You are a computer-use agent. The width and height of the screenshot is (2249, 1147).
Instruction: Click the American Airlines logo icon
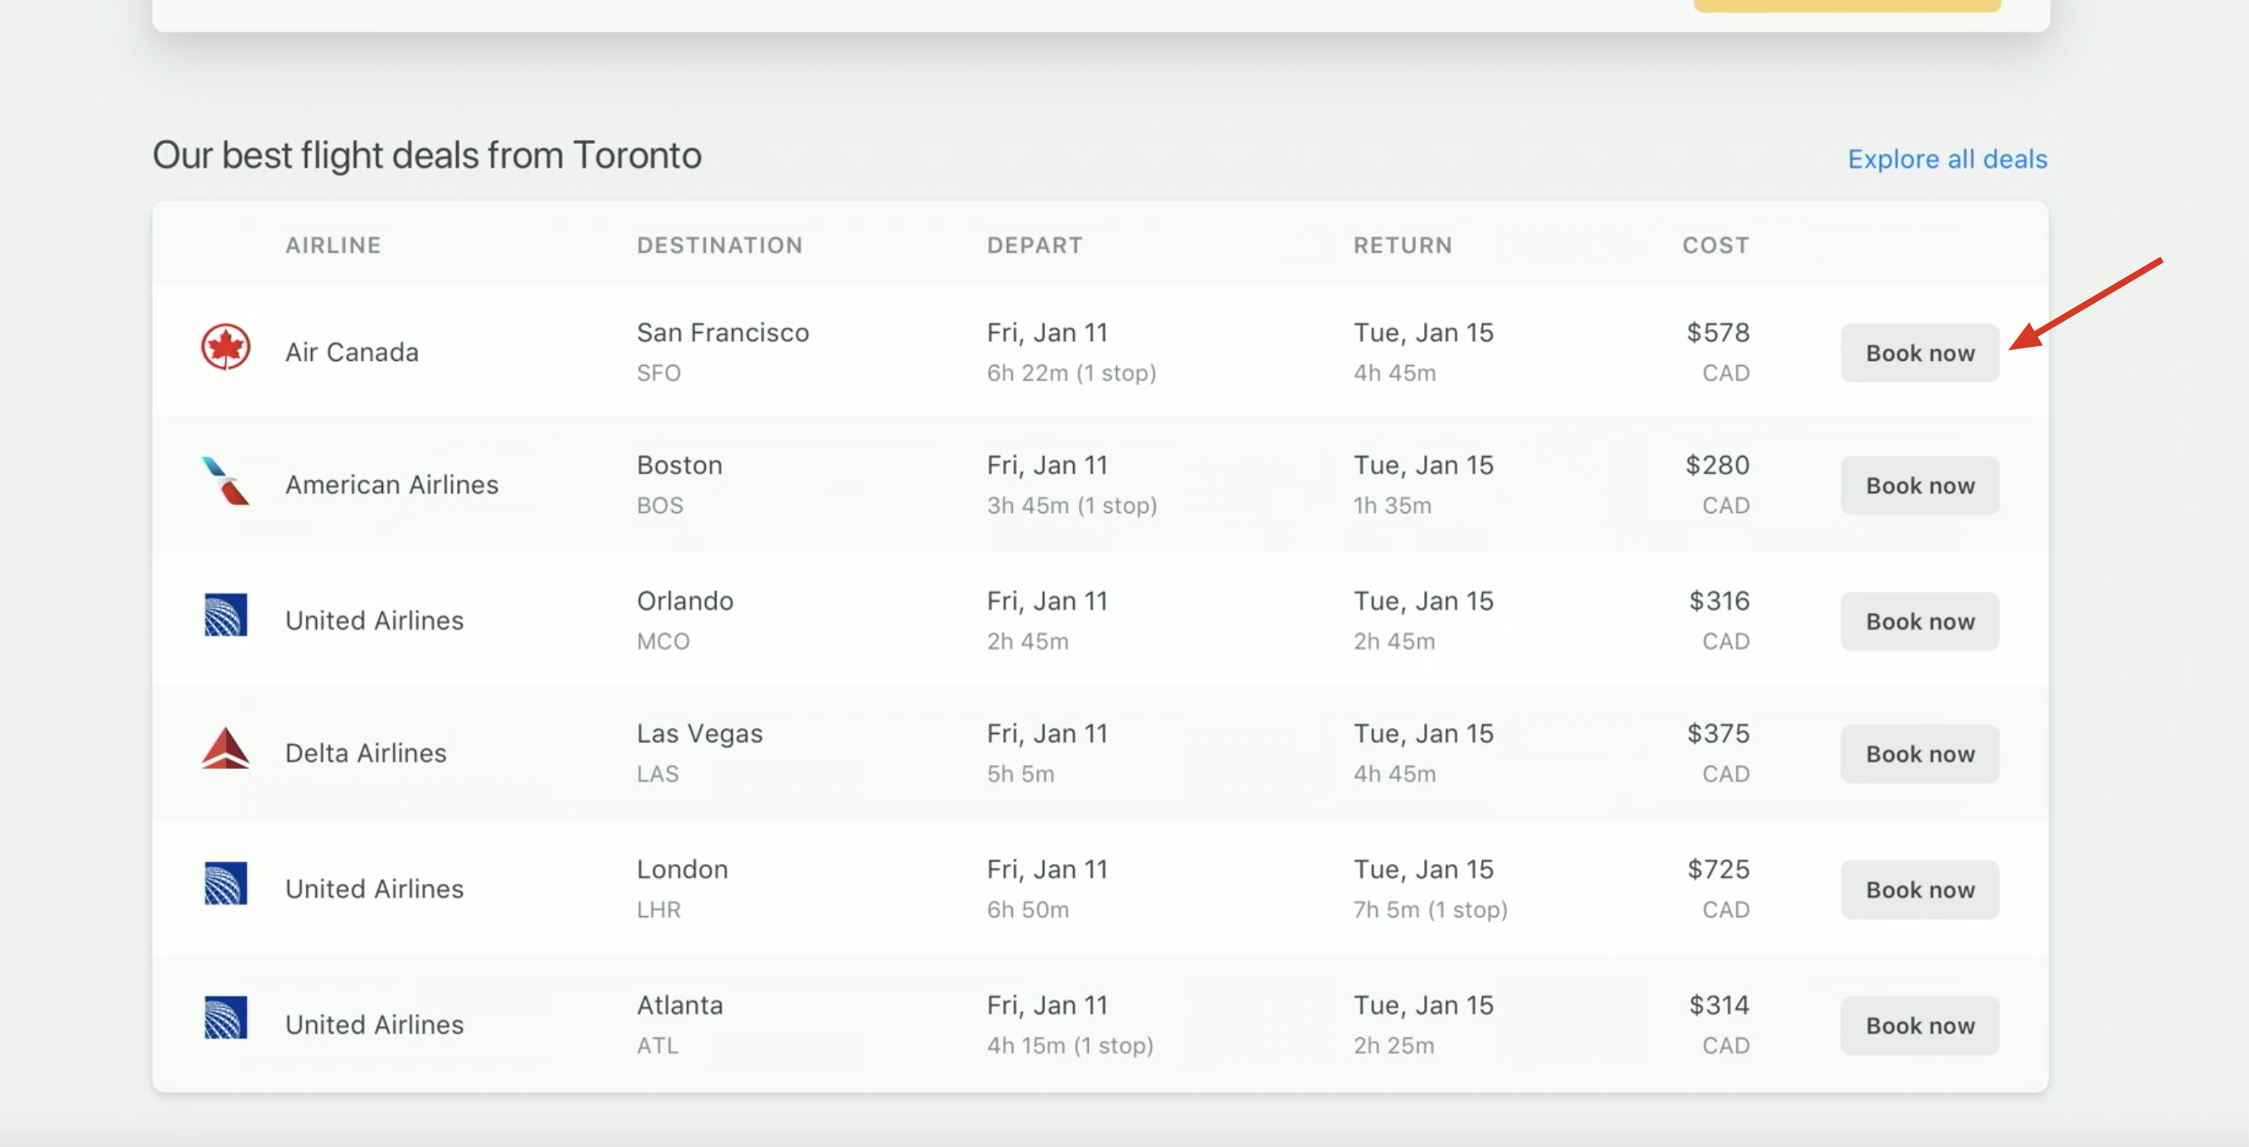pyautogui.click(x=225, y=481)
